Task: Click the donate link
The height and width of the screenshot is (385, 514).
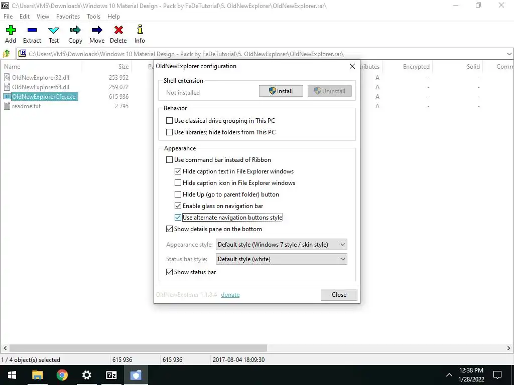Action: (x=230, y=295)
